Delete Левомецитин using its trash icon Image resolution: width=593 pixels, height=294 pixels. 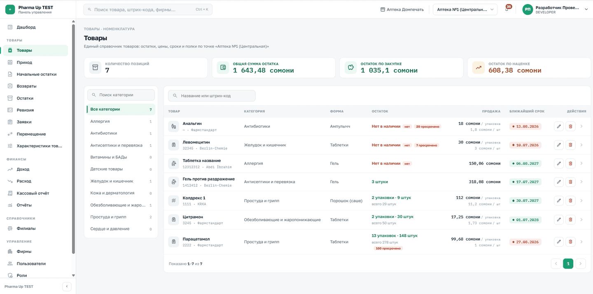(570, 145)
